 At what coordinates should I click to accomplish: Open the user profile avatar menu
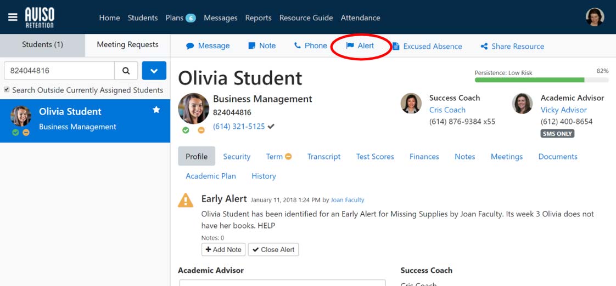pyautogui.click(x=595, y=18)
